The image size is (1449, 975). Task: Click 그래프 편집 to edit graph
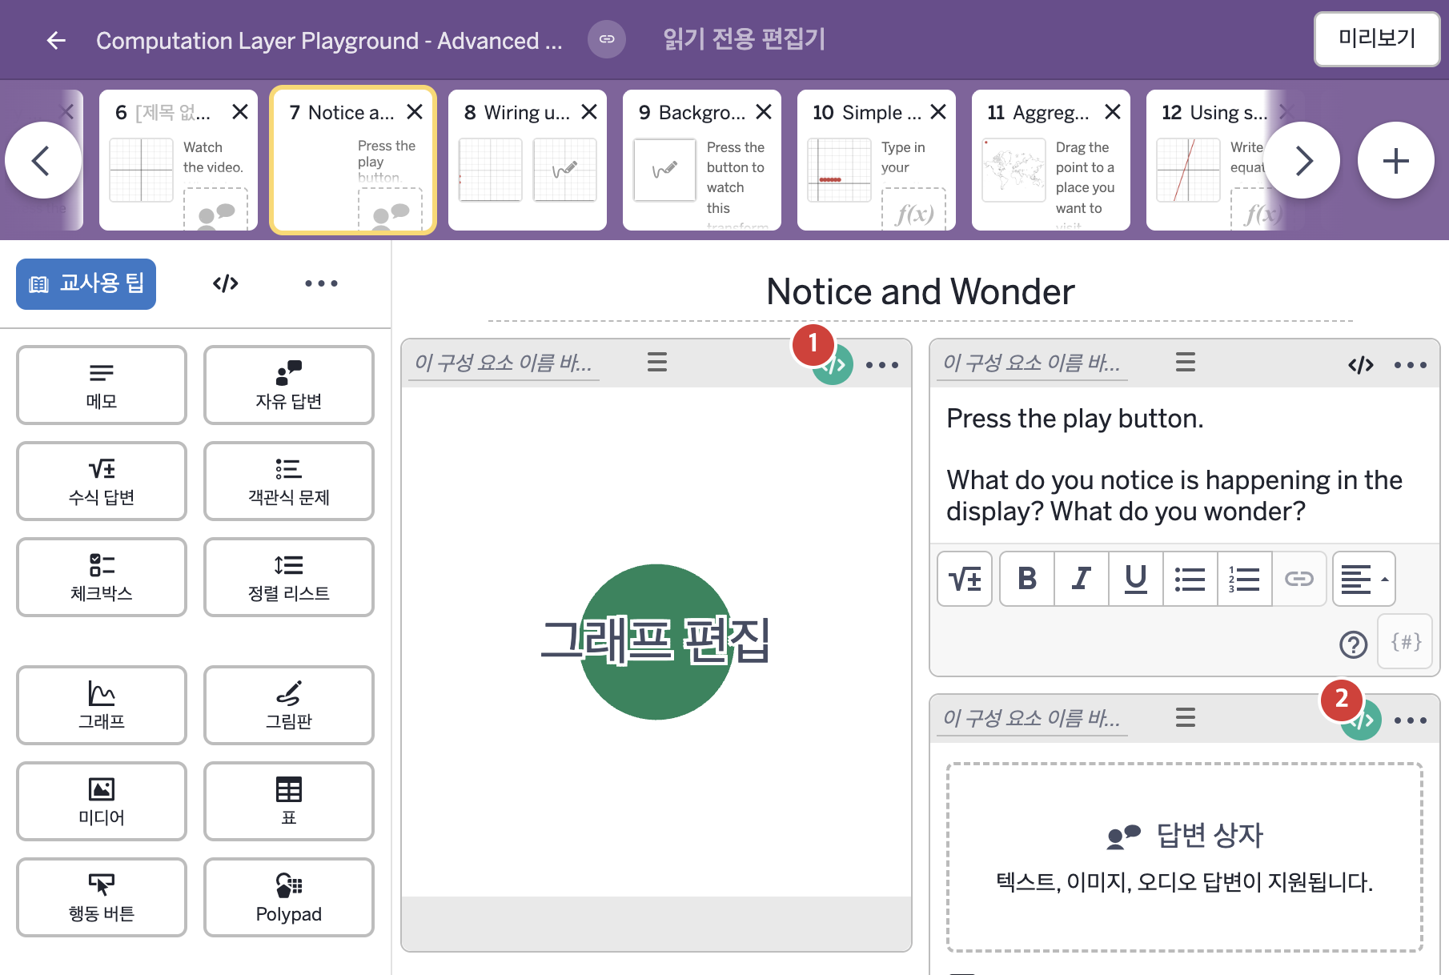(656, 641)
